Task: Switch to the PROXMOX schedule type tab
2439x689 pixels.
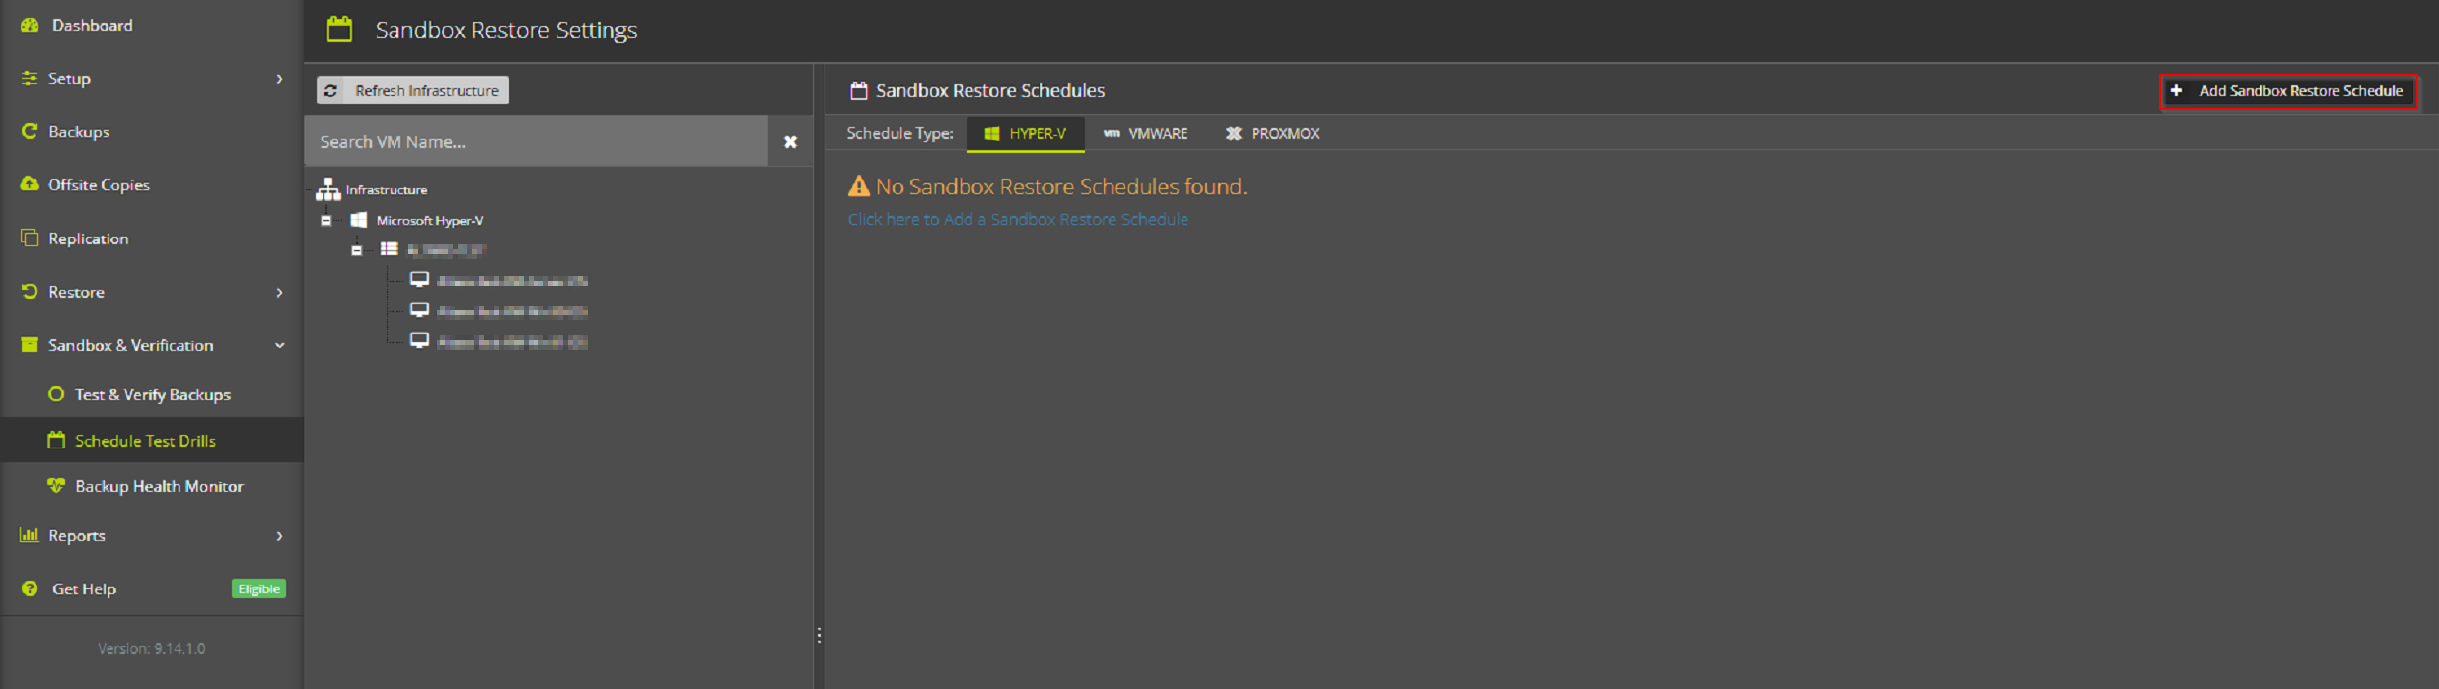Action: tap(1272, 134)
